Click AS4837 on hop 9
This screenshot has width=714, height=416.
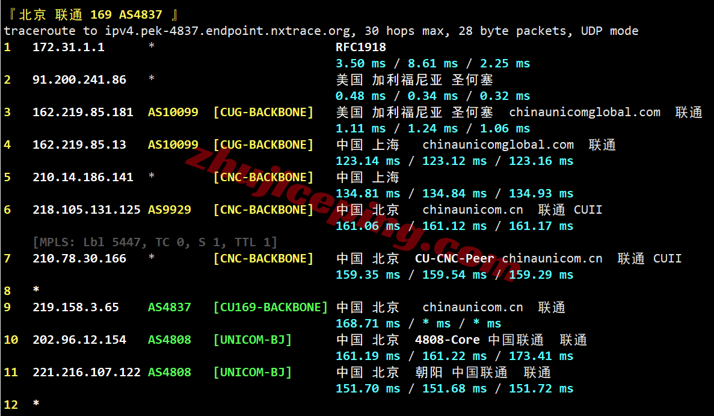[170, 307]
